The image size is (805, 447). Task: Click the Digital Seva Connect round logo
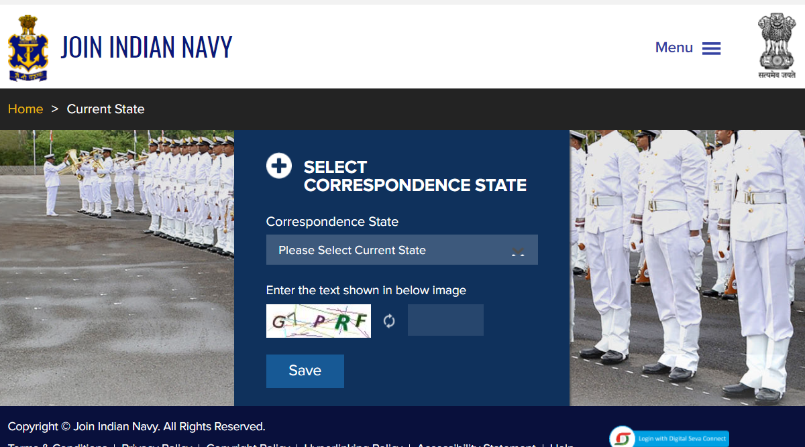pos(622,438)
